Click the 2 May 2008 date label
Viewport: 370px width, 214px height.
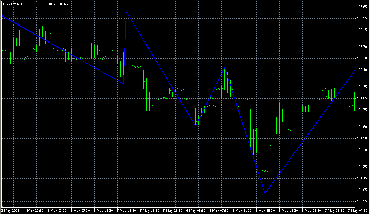pos(10,211)
